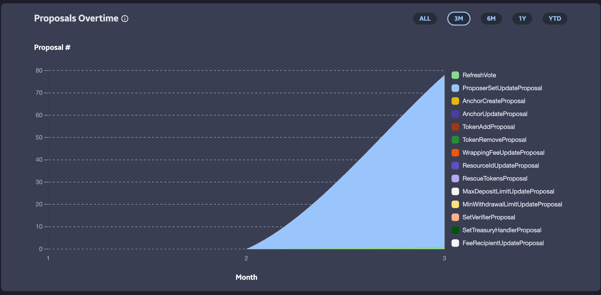The width and height of the screenshot is (601, 295).
Task: Click the MaxDepositLimitUpdateProposal white swatch
Action: [x=455, y=191]
